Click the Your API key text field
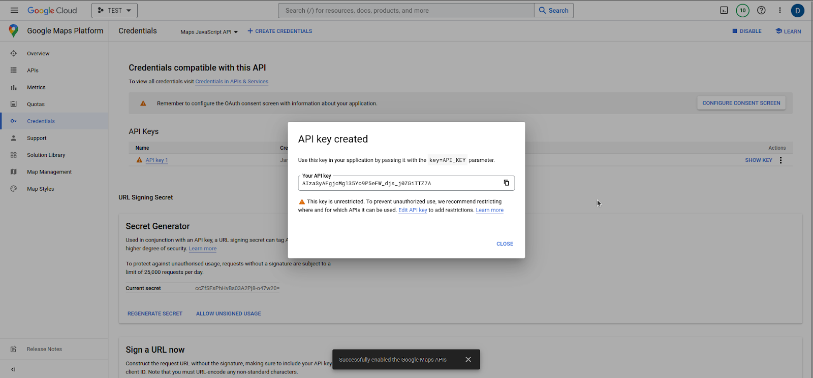The height and width of the screenshot is (378, 813). tap(407, 183)
